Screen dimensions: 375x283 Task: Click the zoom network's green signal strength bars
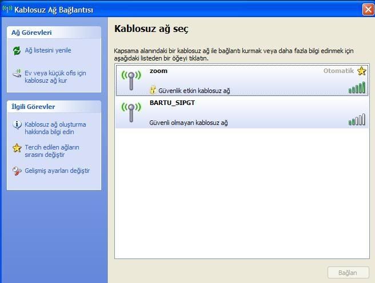[357, 88]
